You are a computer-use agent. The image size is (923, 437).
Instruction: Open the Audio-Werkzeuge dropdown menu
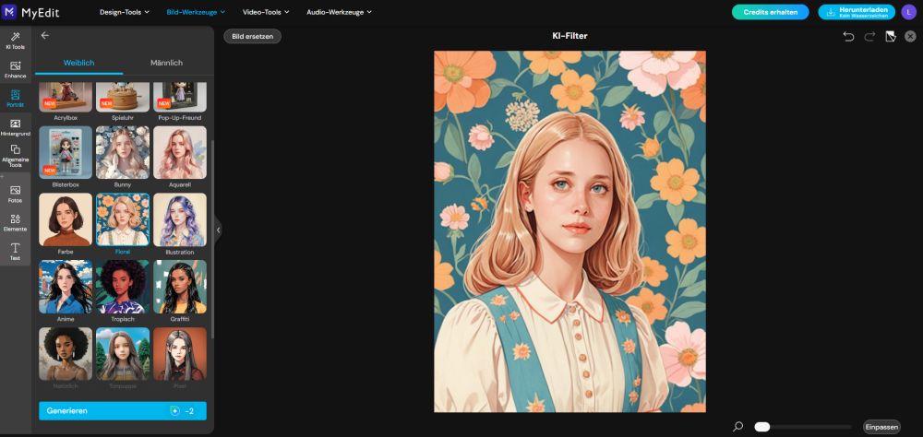click(x=339, y=12)
